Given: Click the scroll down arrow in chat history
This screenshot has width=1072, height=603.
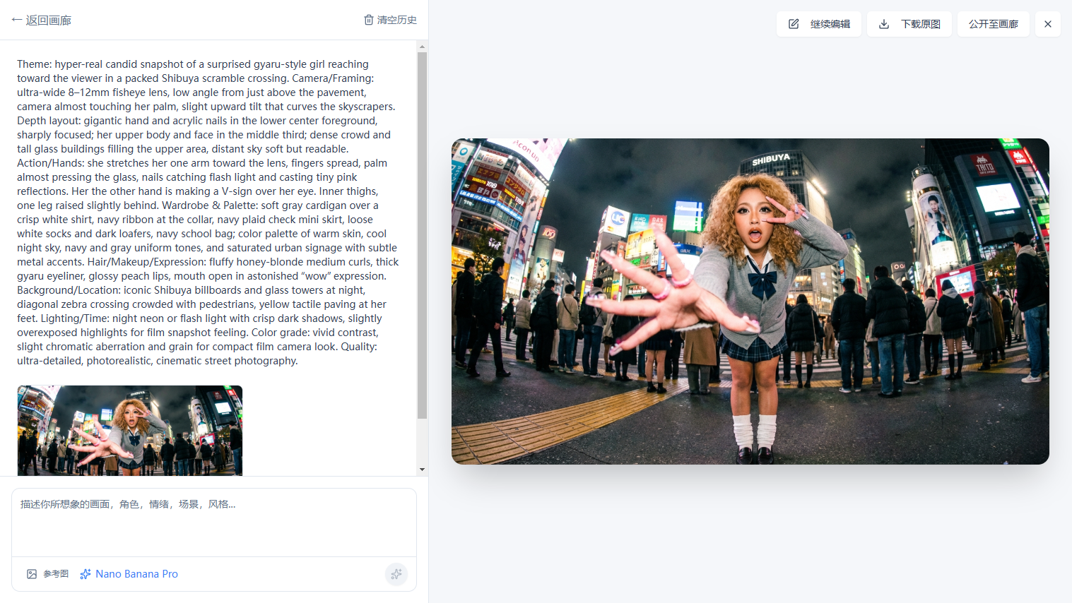Looking at the screenshot, I should [422, 469].
